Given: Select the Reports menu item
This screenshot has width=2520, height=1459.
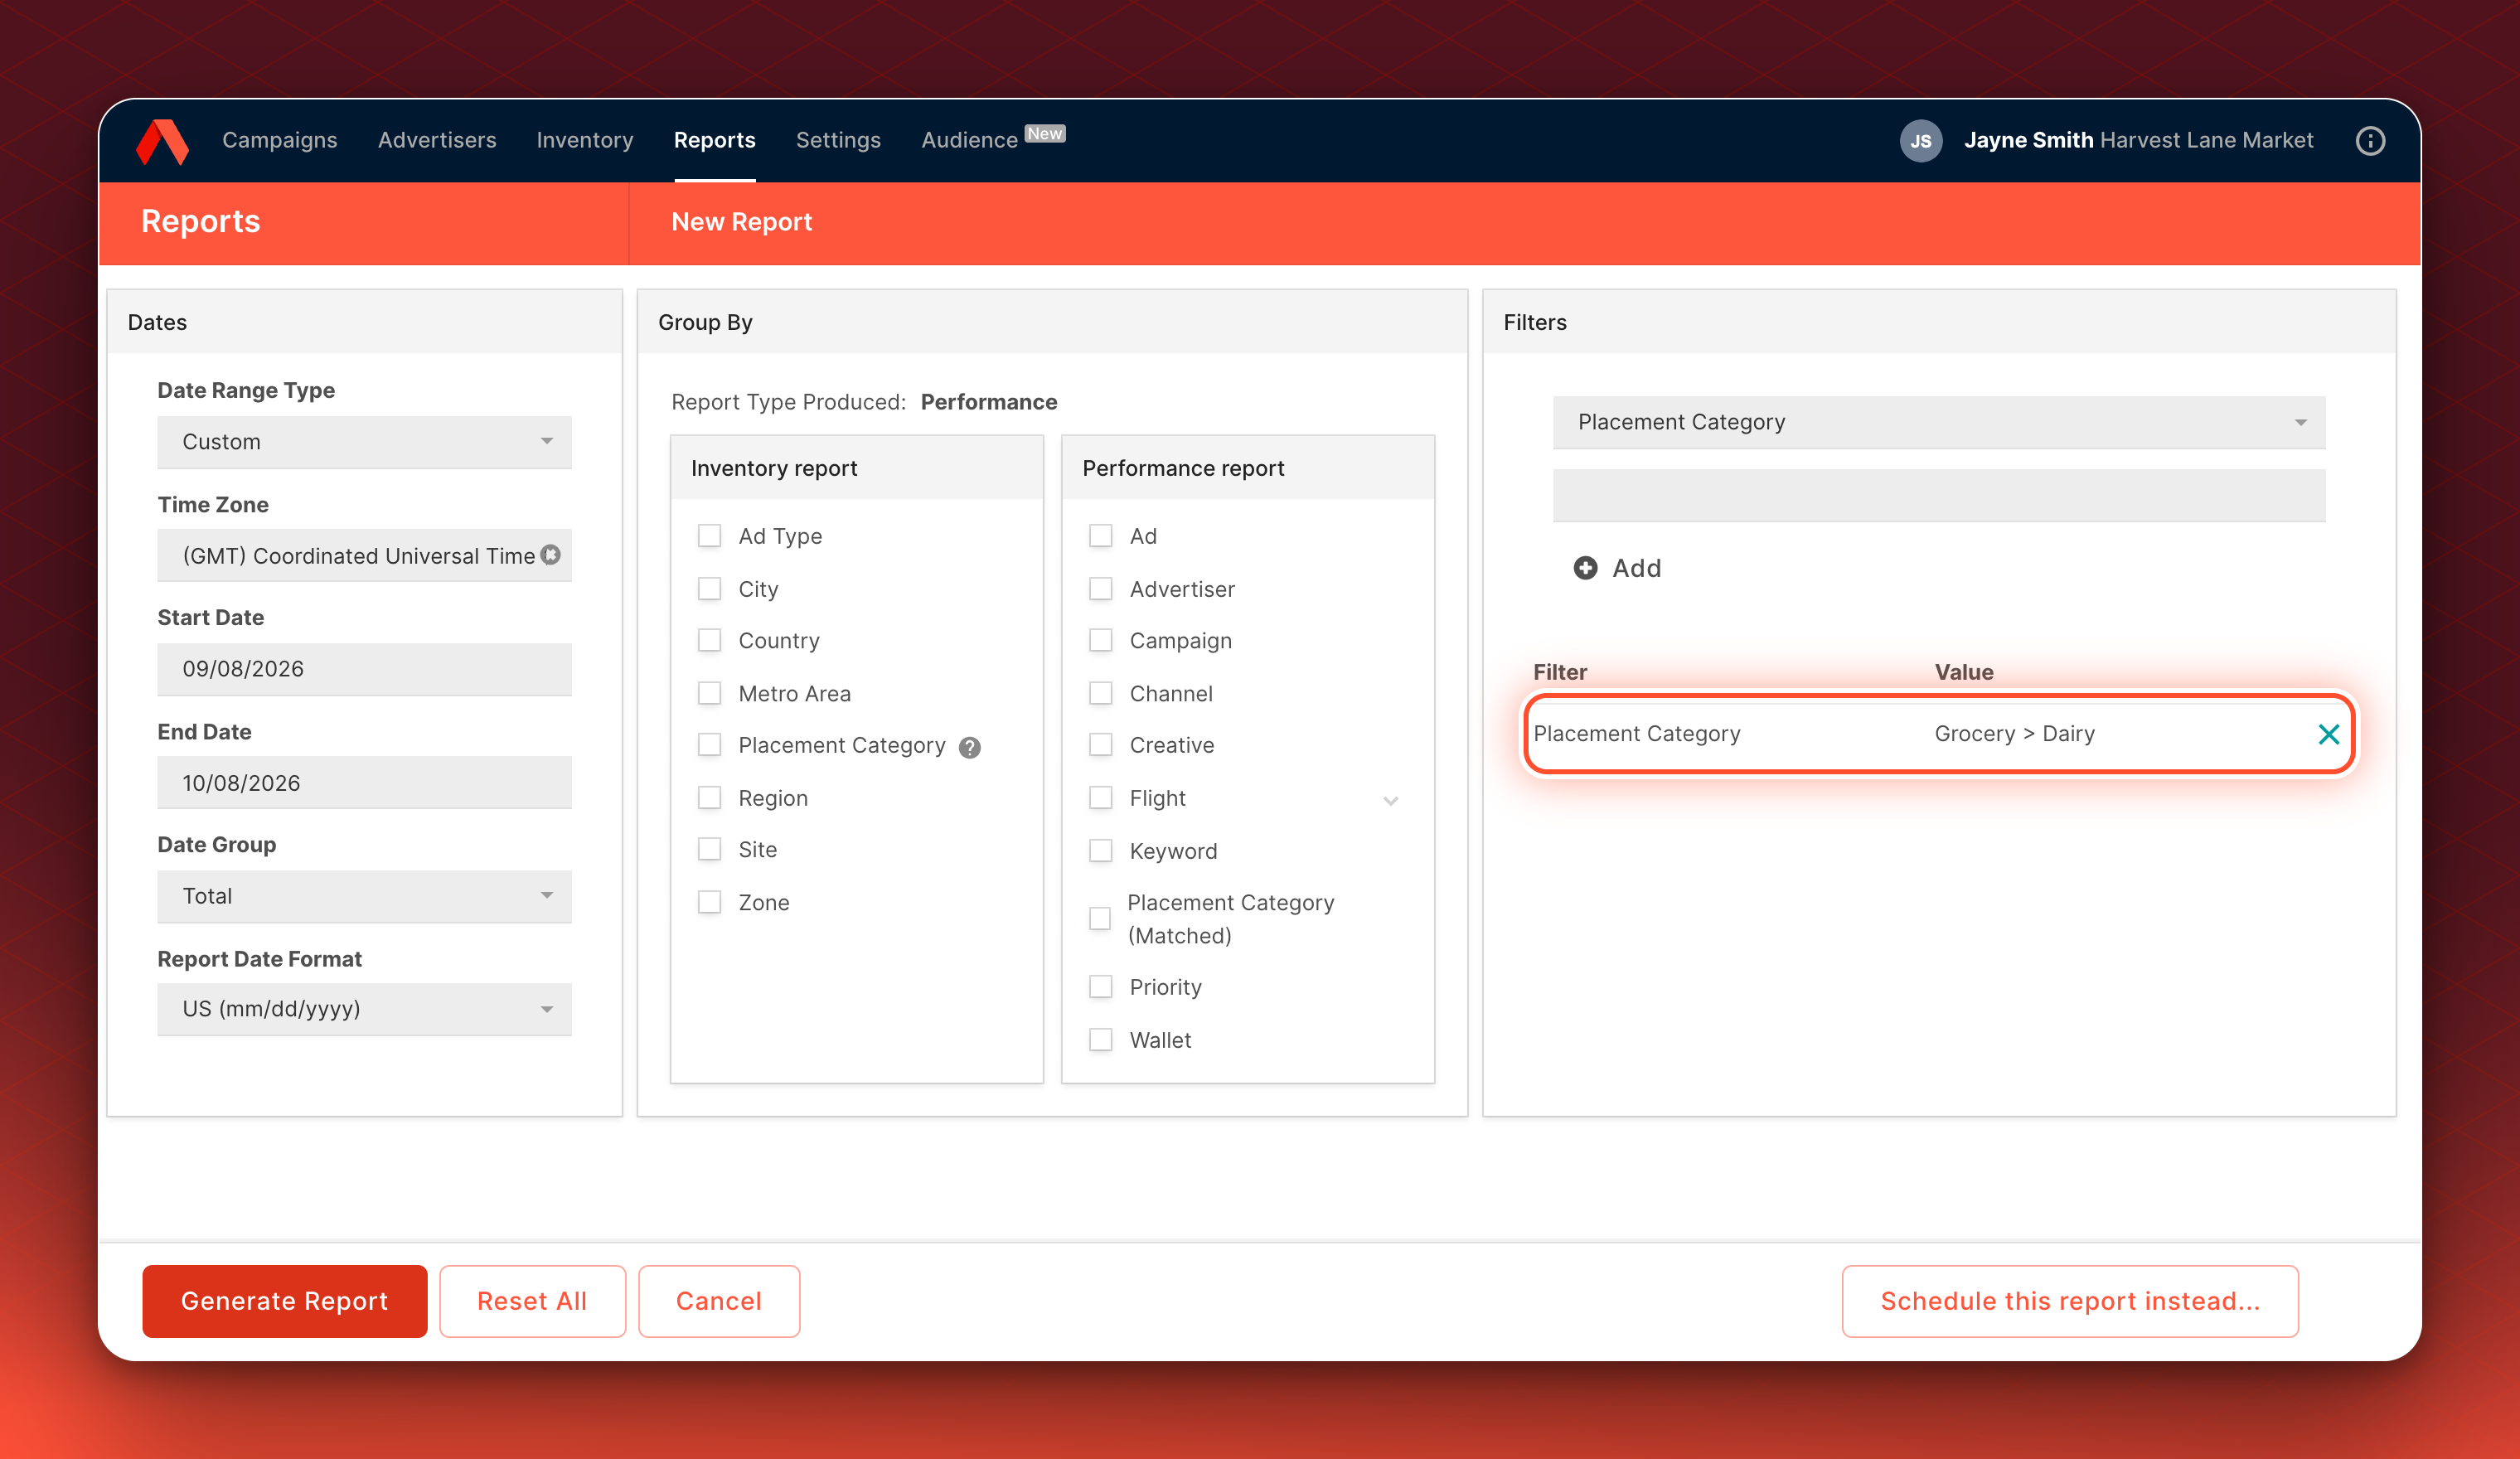Looking at the screenshot, I should pyautogui.click(x=715, y=140).
